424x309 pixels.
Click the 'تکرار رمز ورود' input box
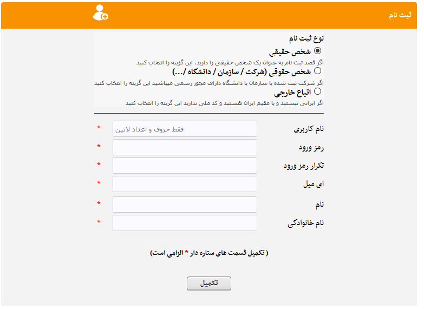(x=185, y=166)
